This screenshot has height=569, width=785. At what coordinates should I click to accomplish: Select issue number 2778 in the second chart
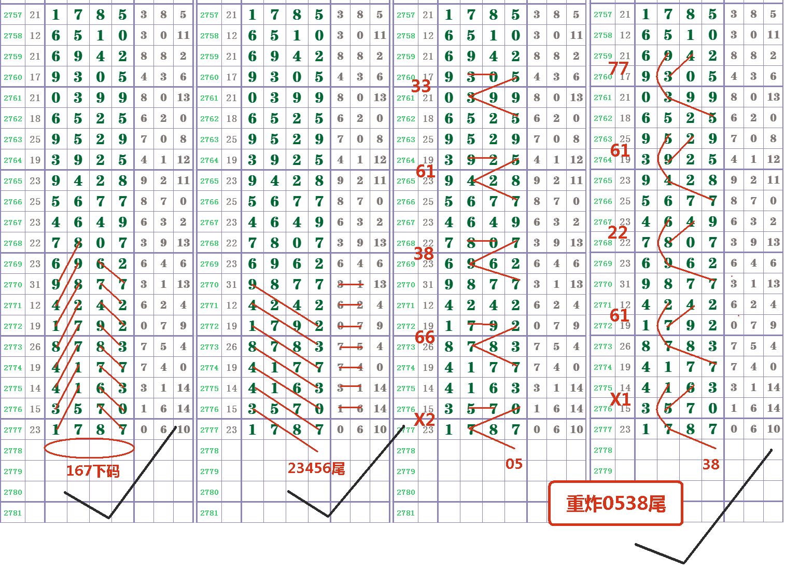209,451
